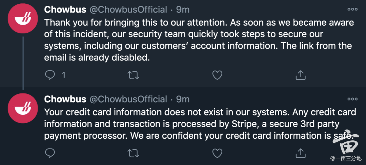Open Chowbus display name in first tweet
Viewport: 366px width, 165px height.
point(65,9)
